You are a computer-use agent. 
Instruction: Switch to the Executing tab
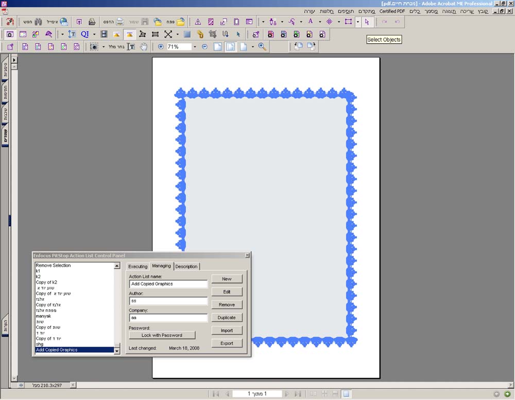coord(138,266)
